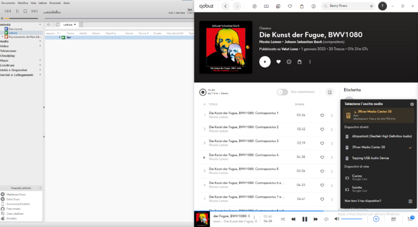
Task: Favorite Contrapunctus 3 track
Action: (322, 143)
